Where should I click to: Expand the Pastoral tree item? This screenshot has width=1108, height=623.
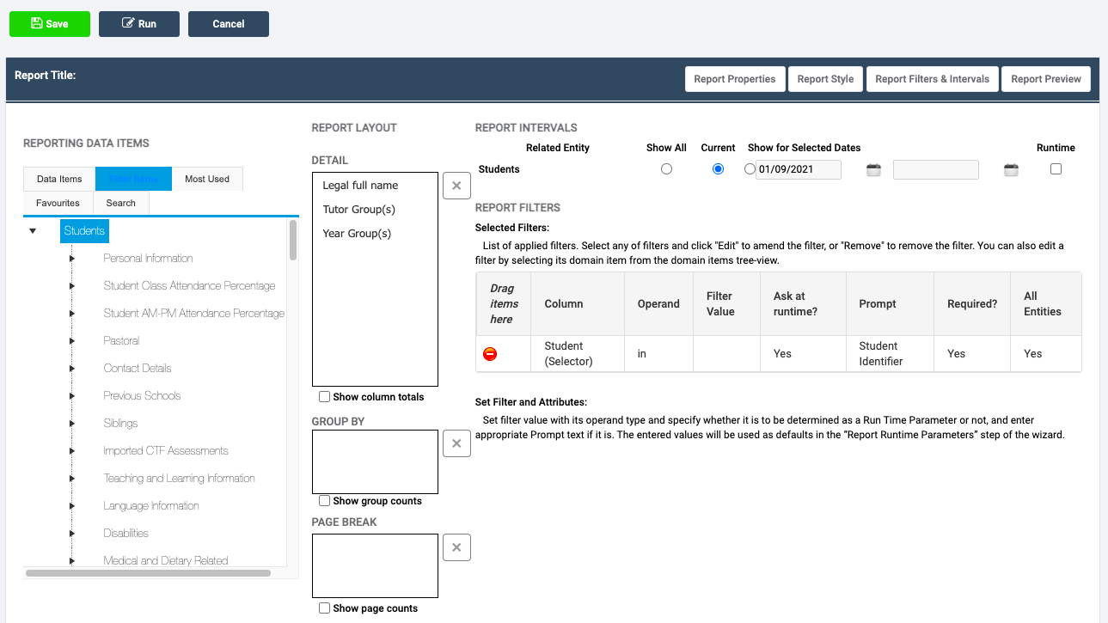click(72, 340)
